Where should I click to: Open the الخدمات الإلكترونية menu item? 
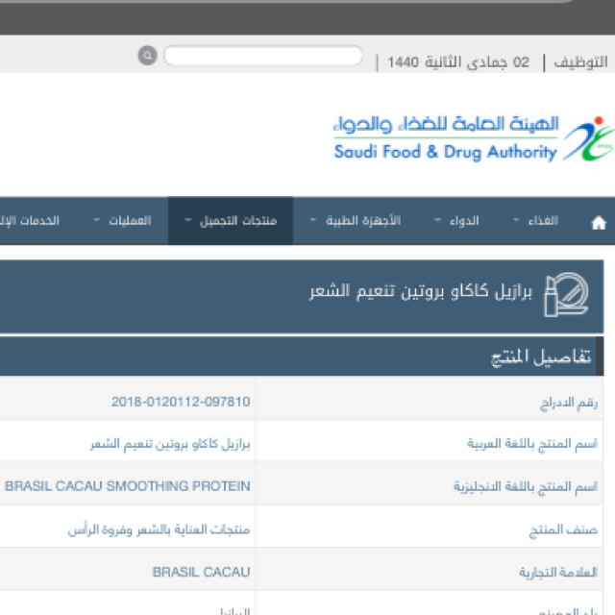coord(30,221)
